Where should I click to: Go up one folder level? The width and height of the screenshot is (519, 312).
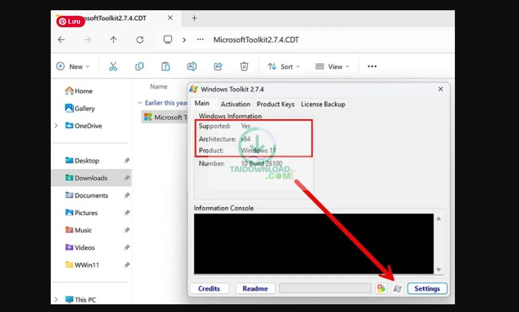click(x=113, y=40)
